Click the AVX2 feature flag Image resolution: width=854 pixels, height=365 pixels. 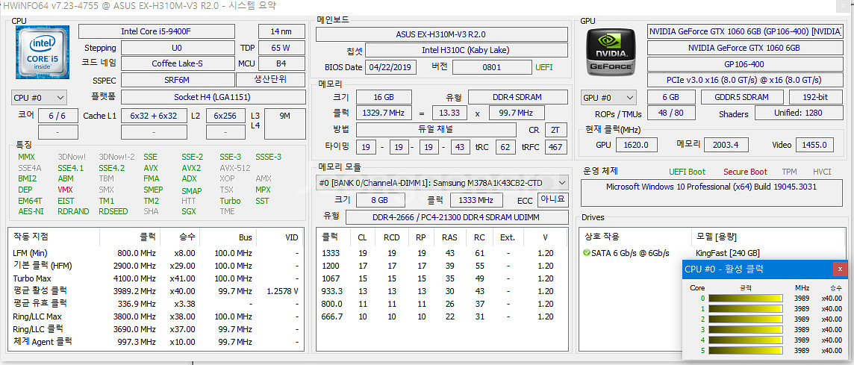tap(191, 168)
